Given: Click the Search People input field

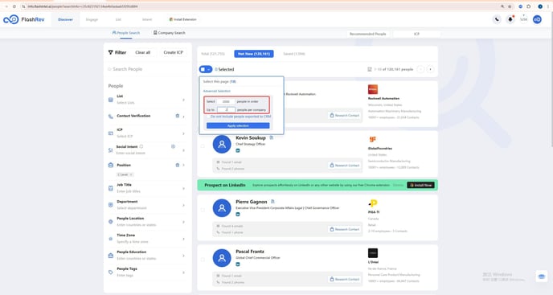Looking at the screenshot, I should pos(148,69).
